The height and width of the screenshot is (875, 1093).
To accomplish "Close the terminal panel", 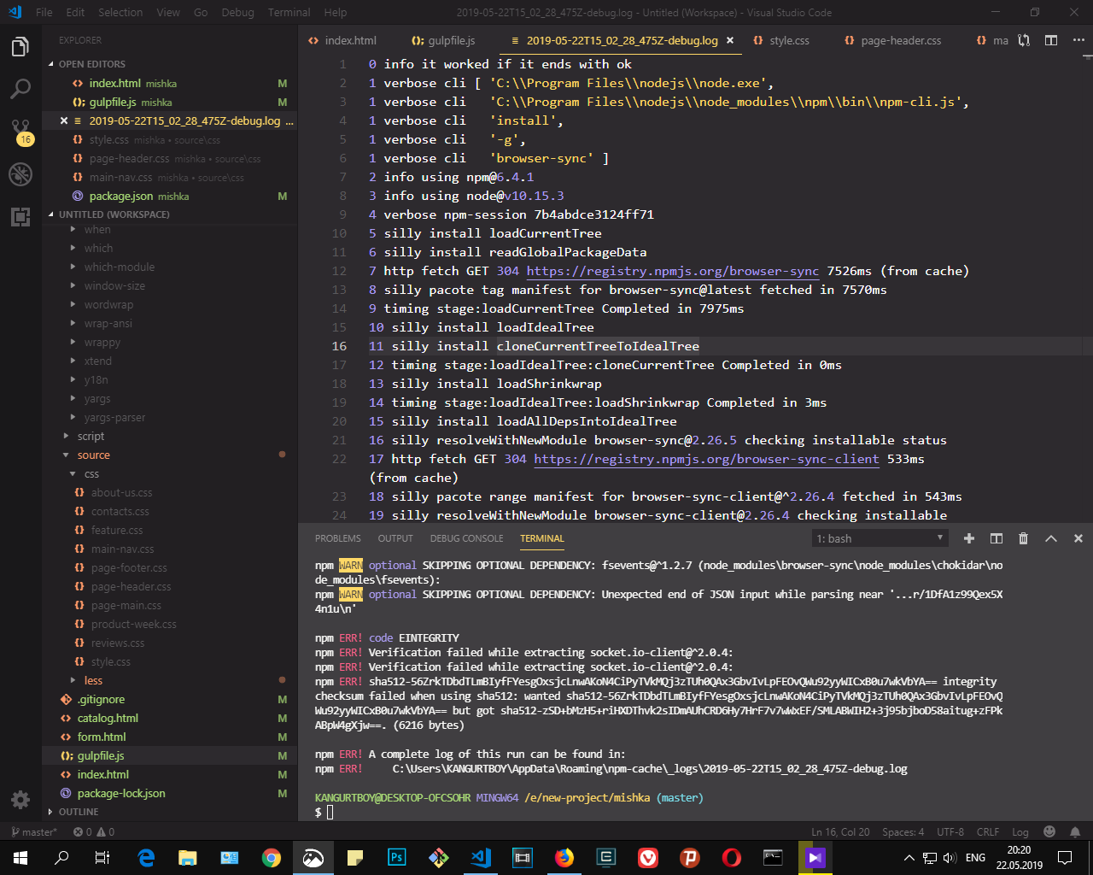I will pos(1078,538).
